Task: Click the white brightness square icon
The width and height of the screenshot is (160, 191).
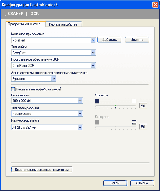Action: pyautogui.click(x=134, y=101)
